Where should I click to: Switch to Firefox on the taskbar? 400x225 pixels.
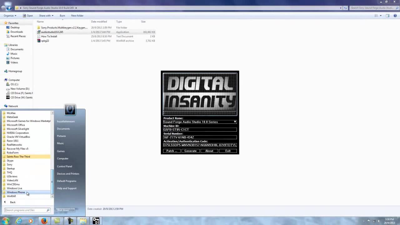(x=44, y=221)
